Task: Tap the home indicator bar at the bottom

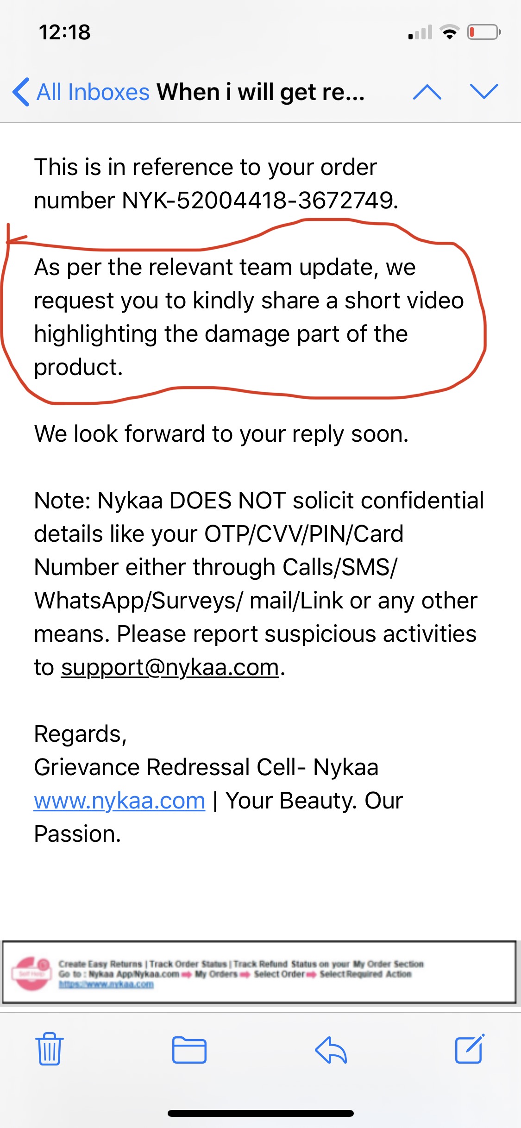Action: (260, 1113)
